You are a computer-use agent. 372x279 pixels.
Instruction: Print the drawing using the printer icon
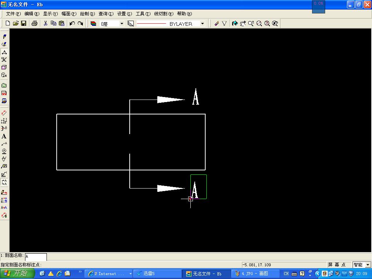click(35, 23)
